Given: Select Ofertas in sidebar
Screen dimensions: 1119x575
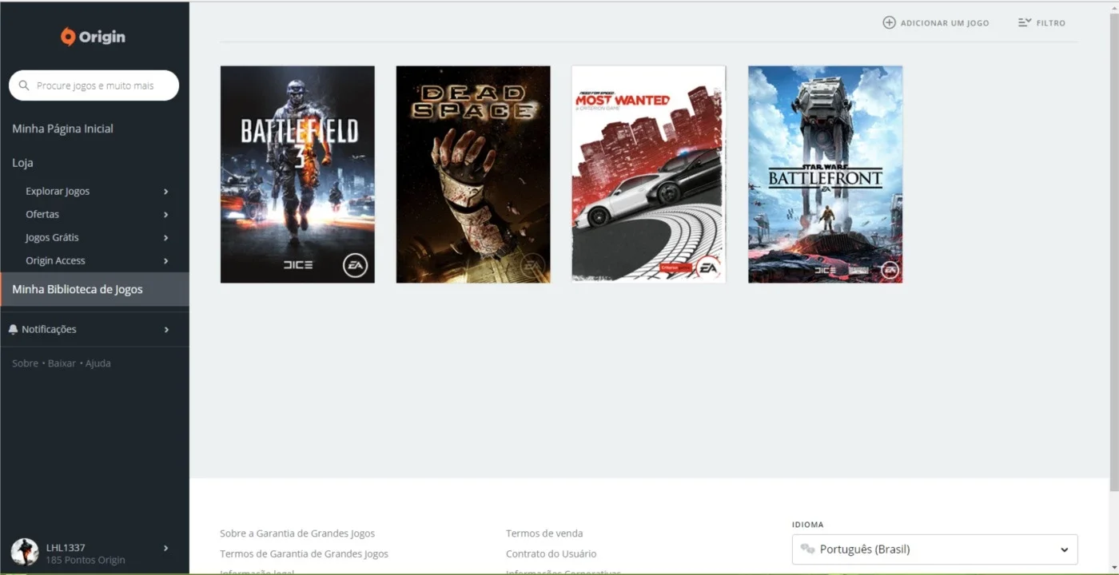Looking at the screenshot, I should click(x=42, y=215).
